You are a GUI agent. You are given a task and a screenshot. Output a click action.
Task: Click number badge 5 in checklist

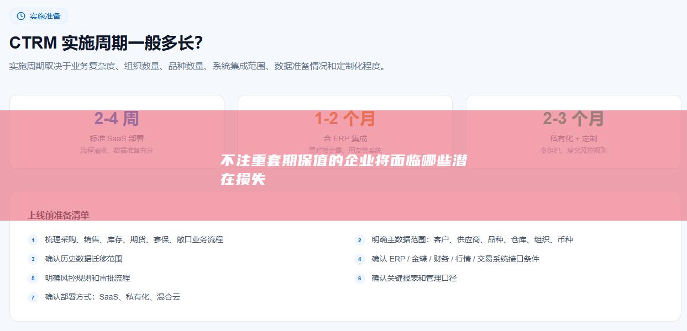[33, 279]
